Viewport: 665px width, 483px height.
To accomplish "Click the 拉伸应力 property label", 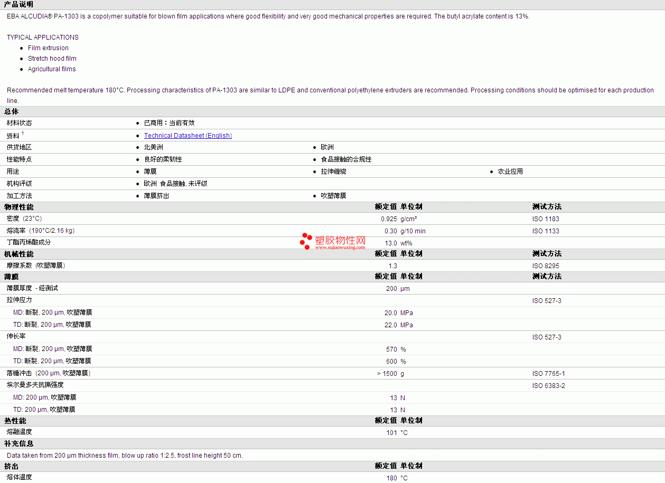I will tap(20, 300).
